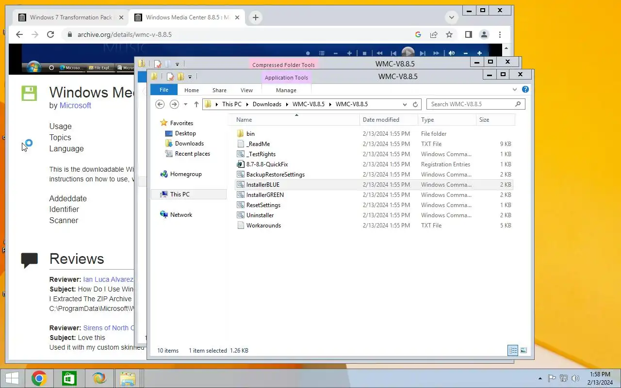
Task: Show hidden system tray icons
Action: 540,378
